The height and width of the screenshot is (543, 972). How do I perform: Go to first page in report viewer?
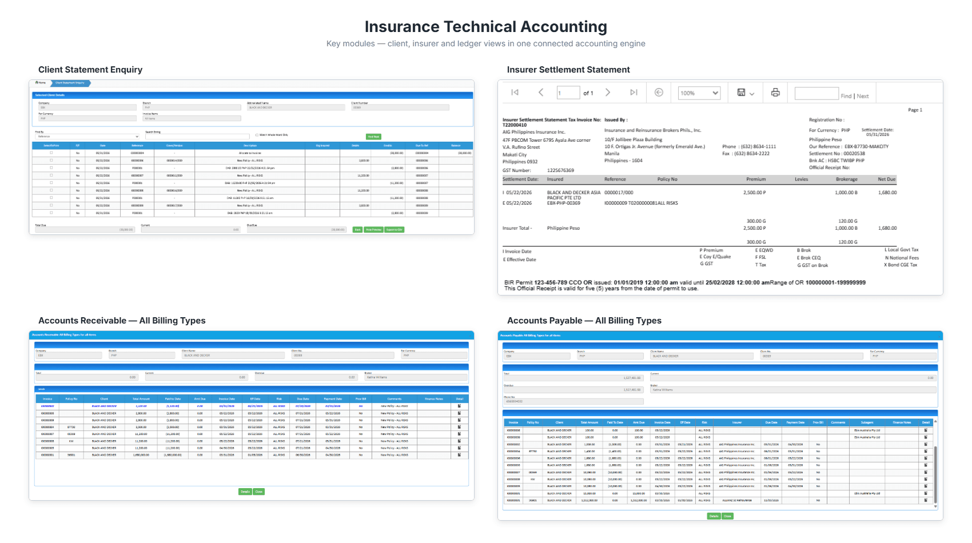pyautogui.click(x=515, y=93)
